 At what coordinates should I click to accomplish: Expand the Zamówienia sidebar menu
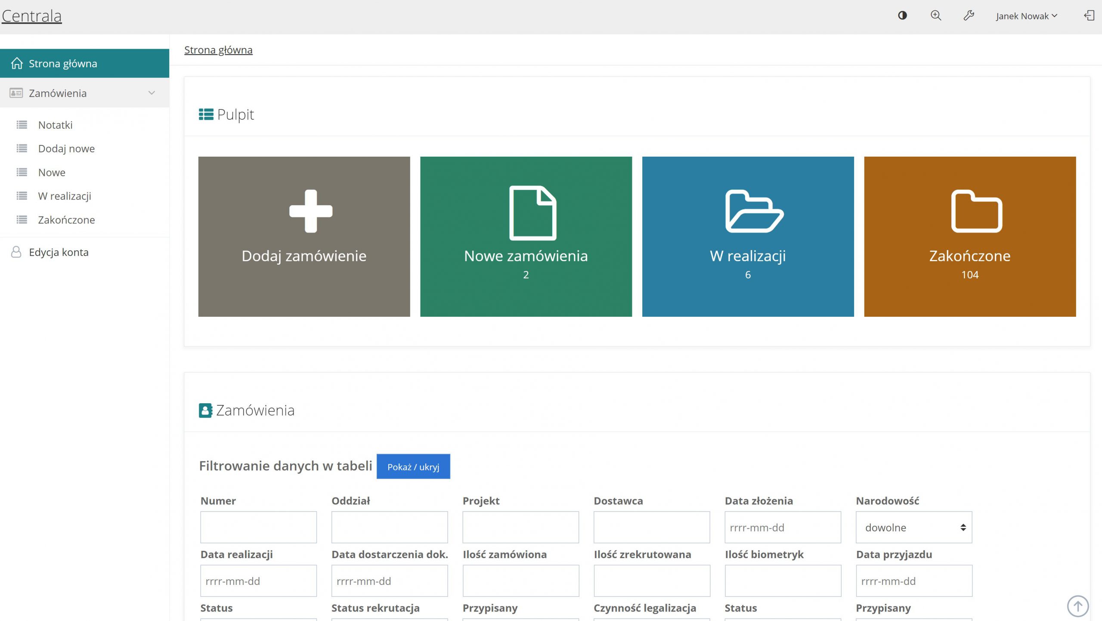pyautogui.click(x=84, y=93)
